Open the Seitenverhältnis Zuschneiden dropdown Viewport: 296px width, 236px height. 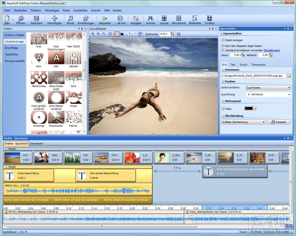268,88
